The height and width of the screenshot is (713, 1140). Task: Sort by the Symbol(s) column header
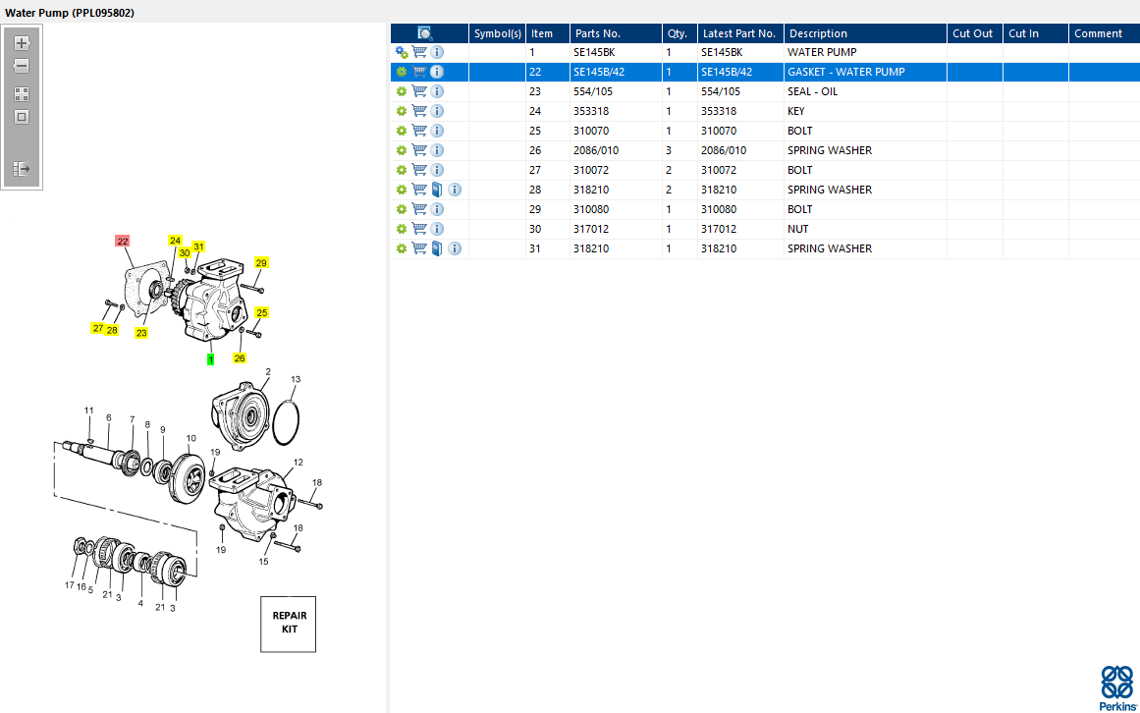[497, 33]
